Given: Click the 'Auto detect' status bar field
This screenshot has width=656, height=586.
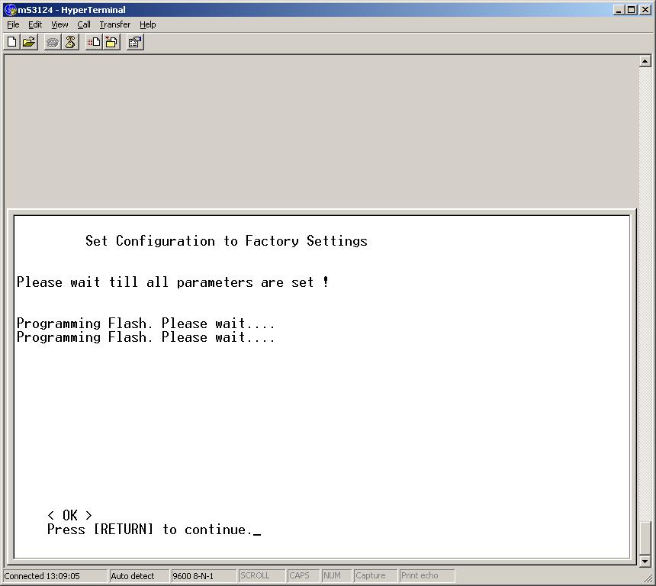Looking at the screenshot, I should click(x=138, y=576).
